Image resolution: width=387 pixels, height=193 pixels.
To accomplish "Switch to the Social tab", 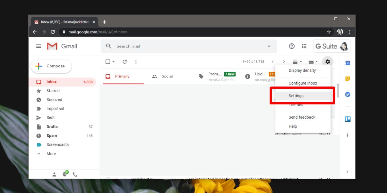I will (x=167, y=77).
